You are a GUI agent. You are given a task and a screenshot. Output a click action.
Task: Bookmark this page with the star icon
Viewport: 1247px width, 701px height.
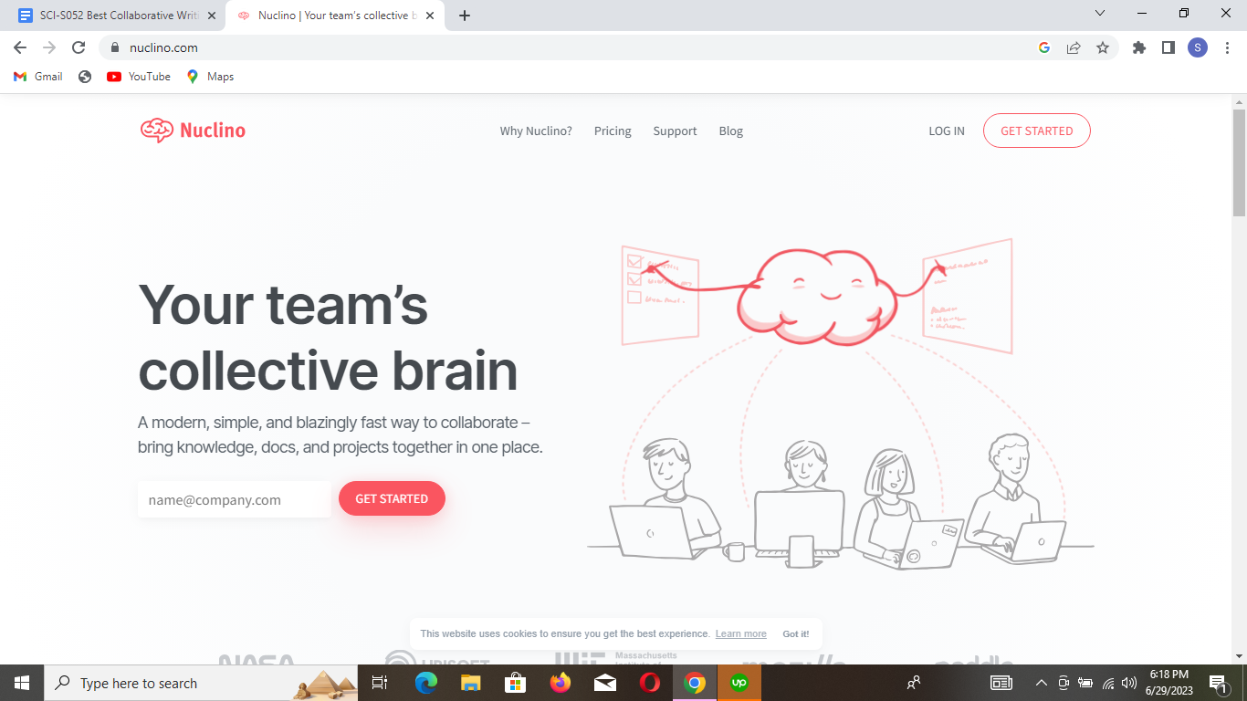point(1104,47)
